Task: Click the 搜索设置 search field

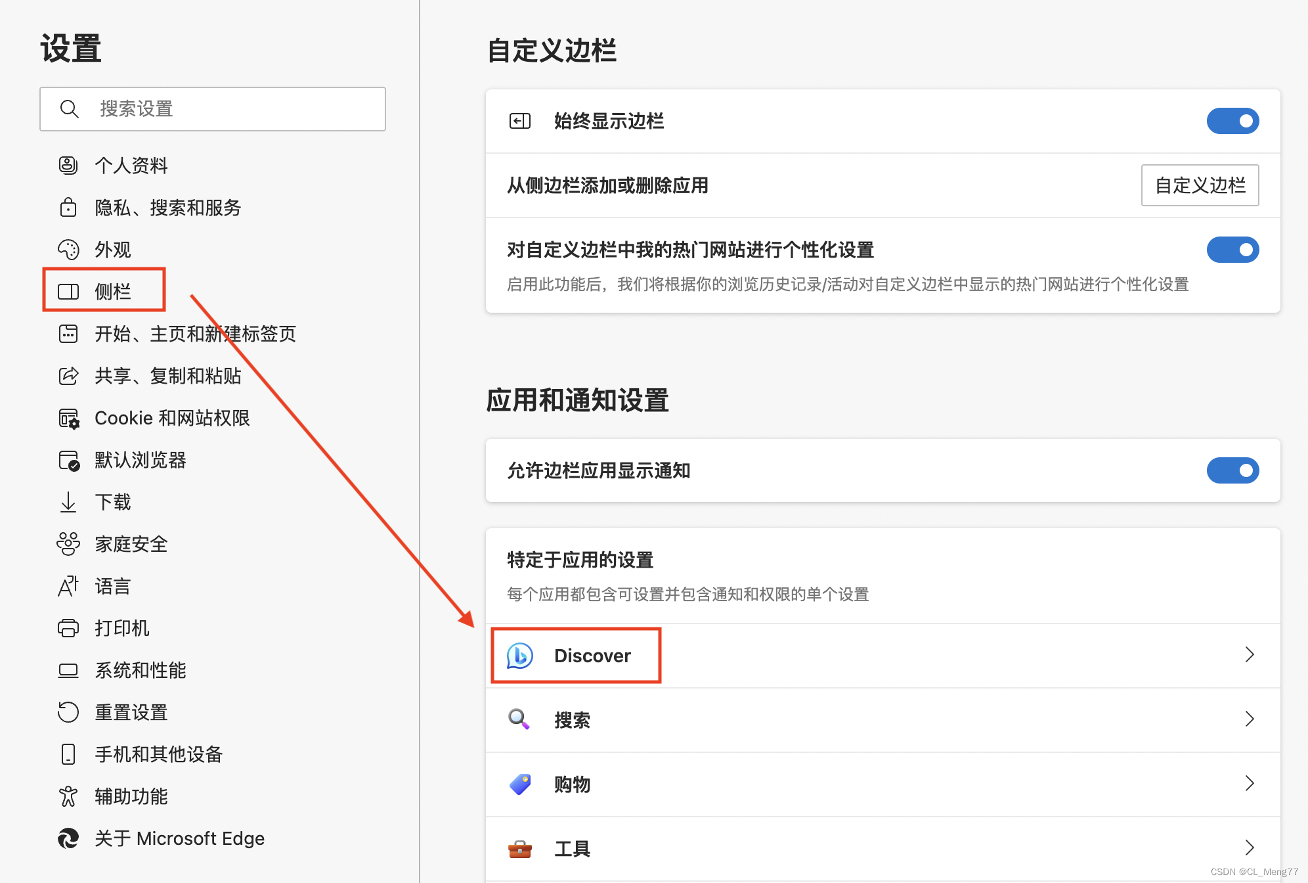Action: coord(213,109)
